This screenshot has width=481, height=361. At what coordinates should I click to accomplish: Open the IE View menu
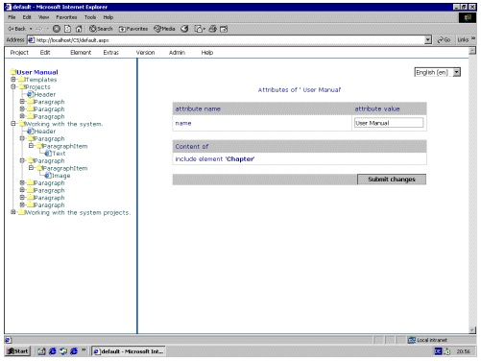pos(43,17)
